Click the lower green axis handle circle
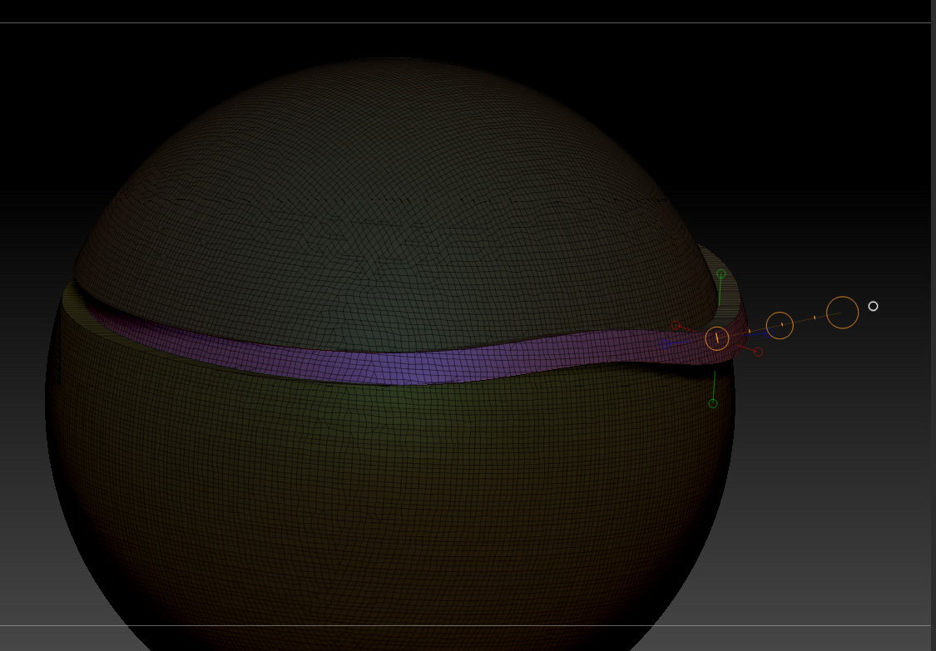 [x=713, y=403]
